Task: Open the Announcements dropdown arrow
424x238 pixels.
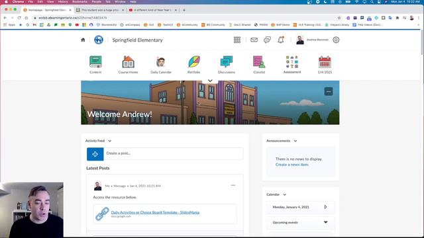Action: (295, 141)
